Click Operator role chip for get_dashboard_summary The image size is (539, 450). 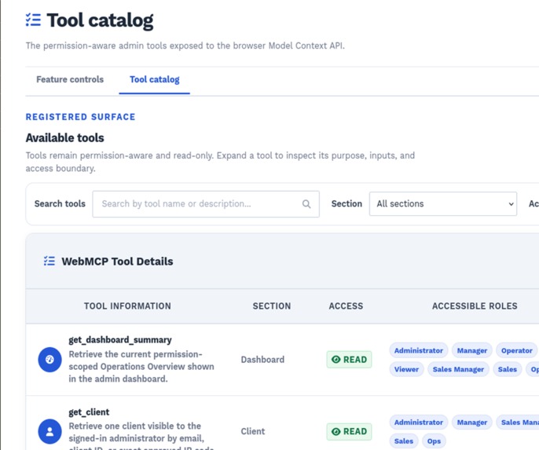[517, 350]
